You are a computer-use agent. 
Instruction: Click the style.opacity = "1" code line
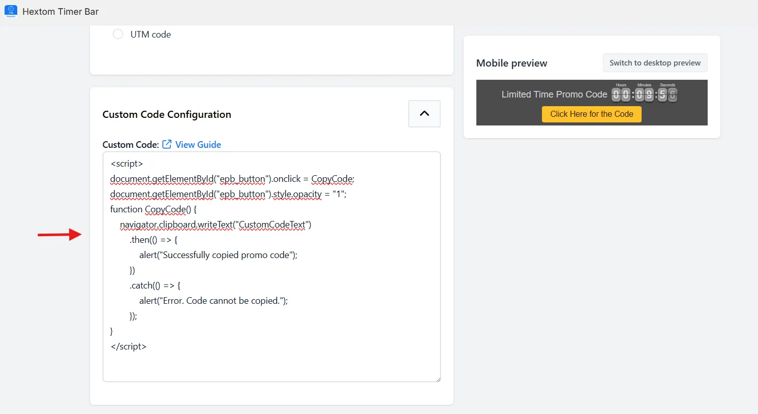228,194
